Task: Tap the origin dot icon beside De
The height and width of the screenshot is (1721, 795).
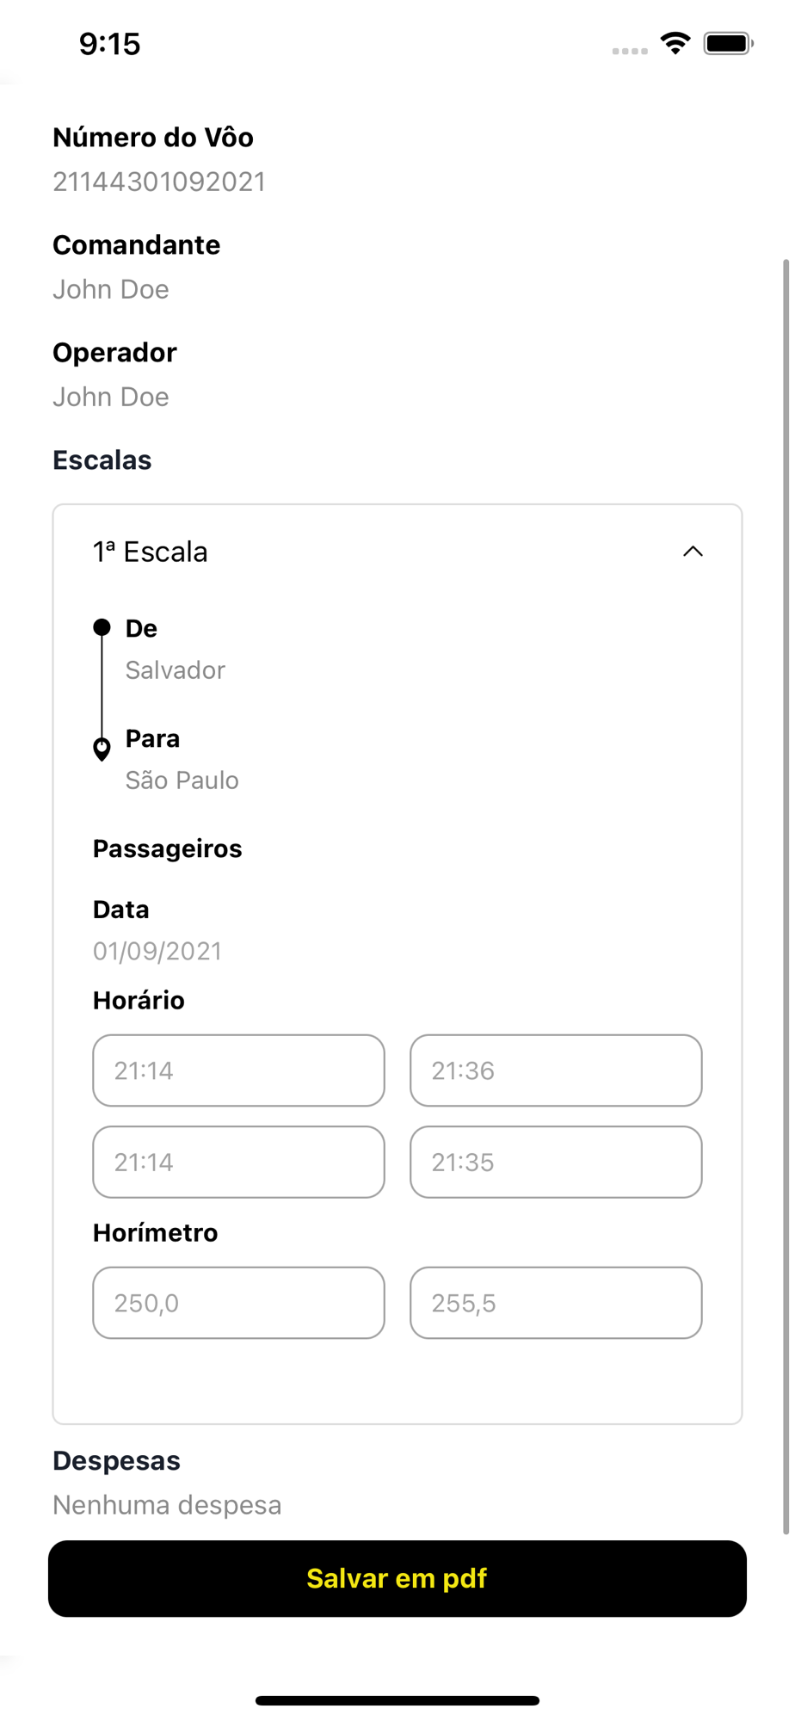Action: coord(102,627)
